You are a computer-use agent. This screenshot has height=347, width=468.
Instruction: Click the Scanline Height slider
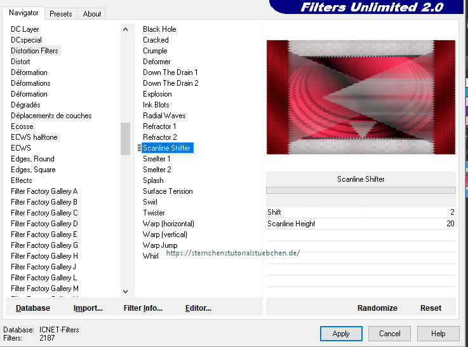(362, 224)
